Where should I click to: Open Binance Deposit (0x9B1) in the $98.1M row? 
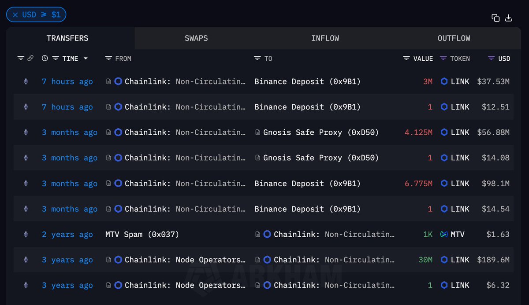(x=307, y=184)
